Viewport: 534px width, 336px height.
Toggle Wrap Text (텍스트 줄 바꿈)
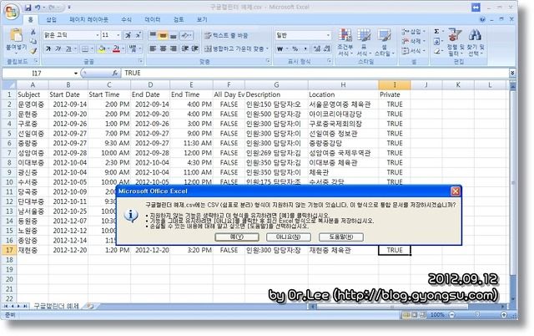pos(226,35)
